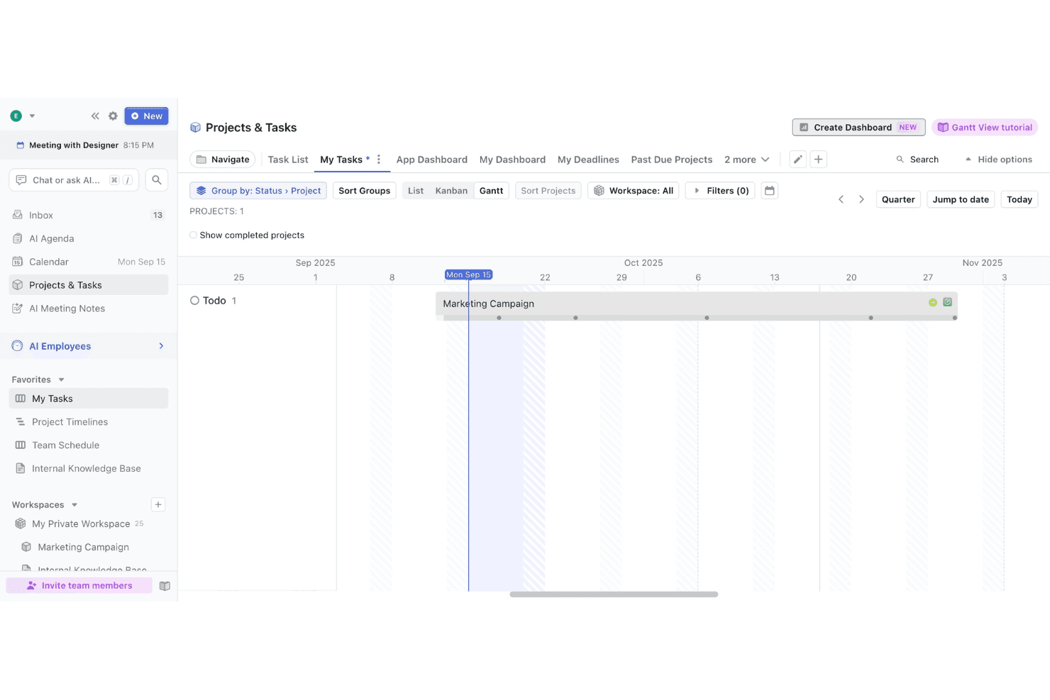Image resolution: width=1050 pixels, height=700 pixels.
Task: Switch to Kanban view toggle
Action: pos(451,191)
